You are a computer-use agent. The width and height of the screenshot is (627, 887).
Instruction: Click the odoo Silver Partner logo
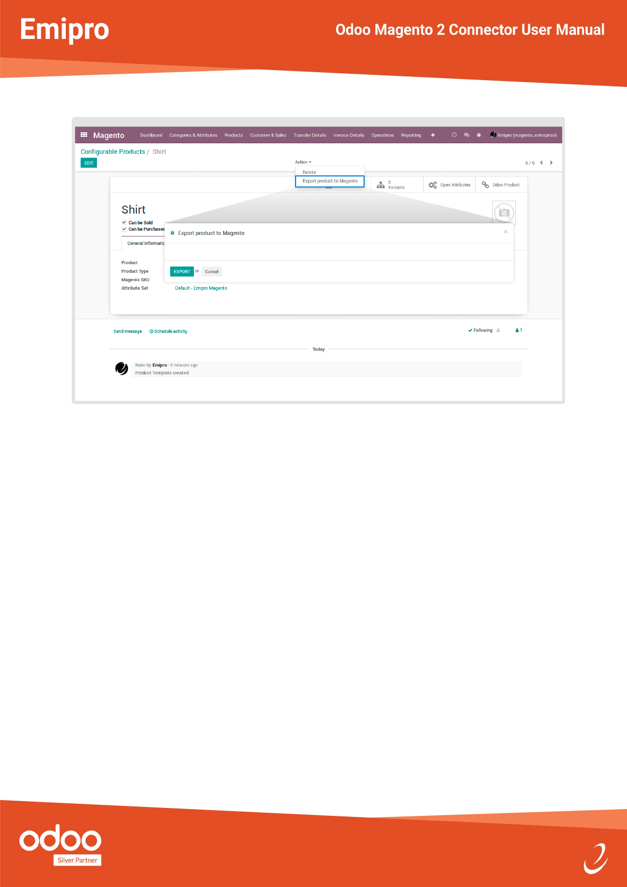61,845
